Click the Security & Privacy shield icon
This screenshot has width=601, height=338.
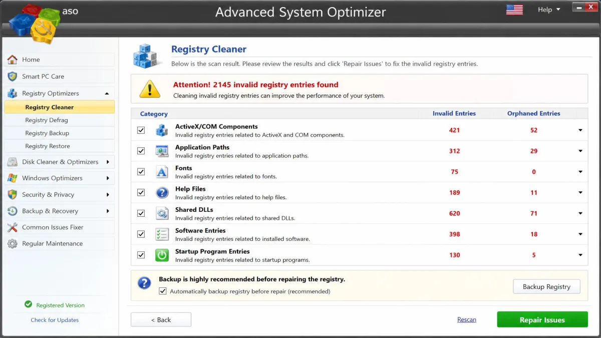[x=13, y=195]
